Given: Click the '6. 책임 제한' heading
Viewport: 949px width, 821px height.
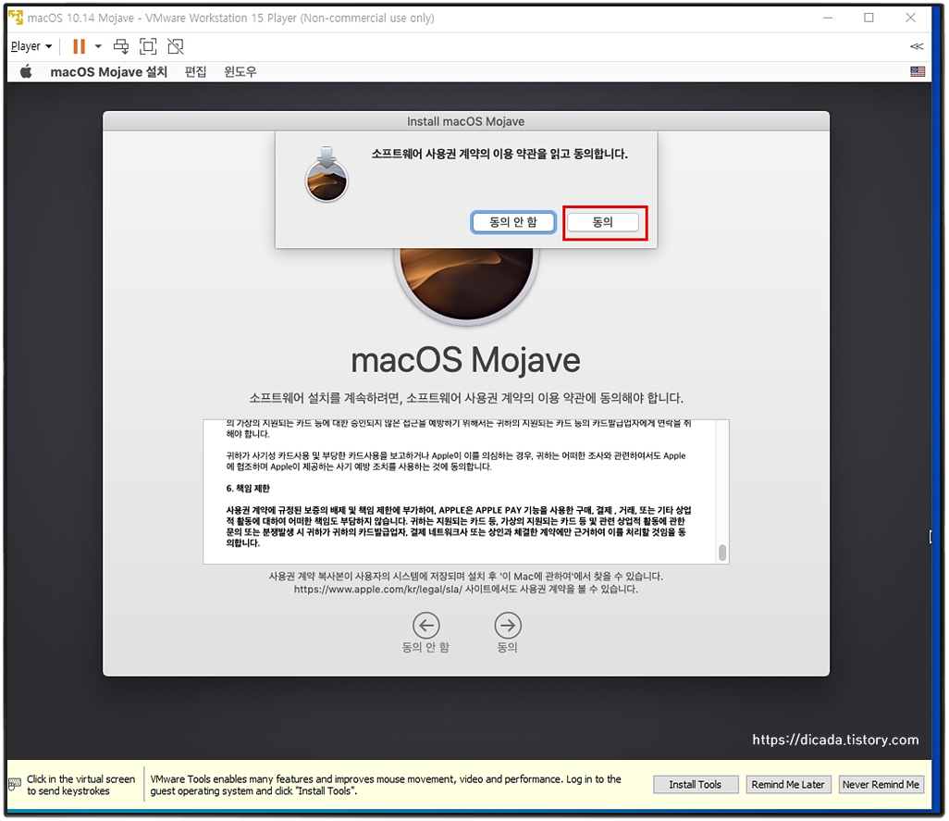Looking at the screenshot, I should (x=248, y=488).
